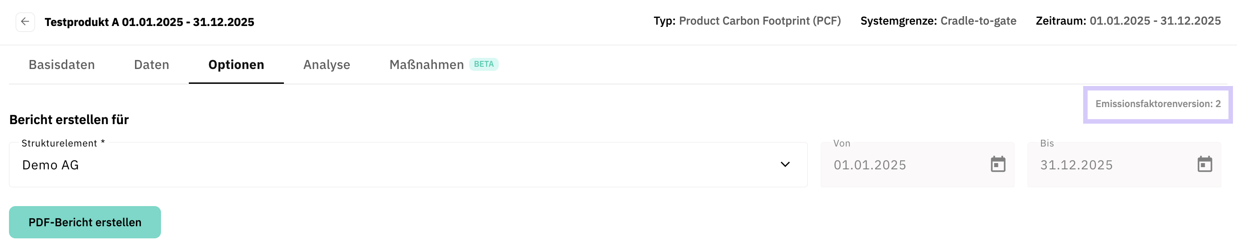Click the Systemgrenze Cradle-to-gate text
1237x250 pixels.
click(x=938, y=21)
